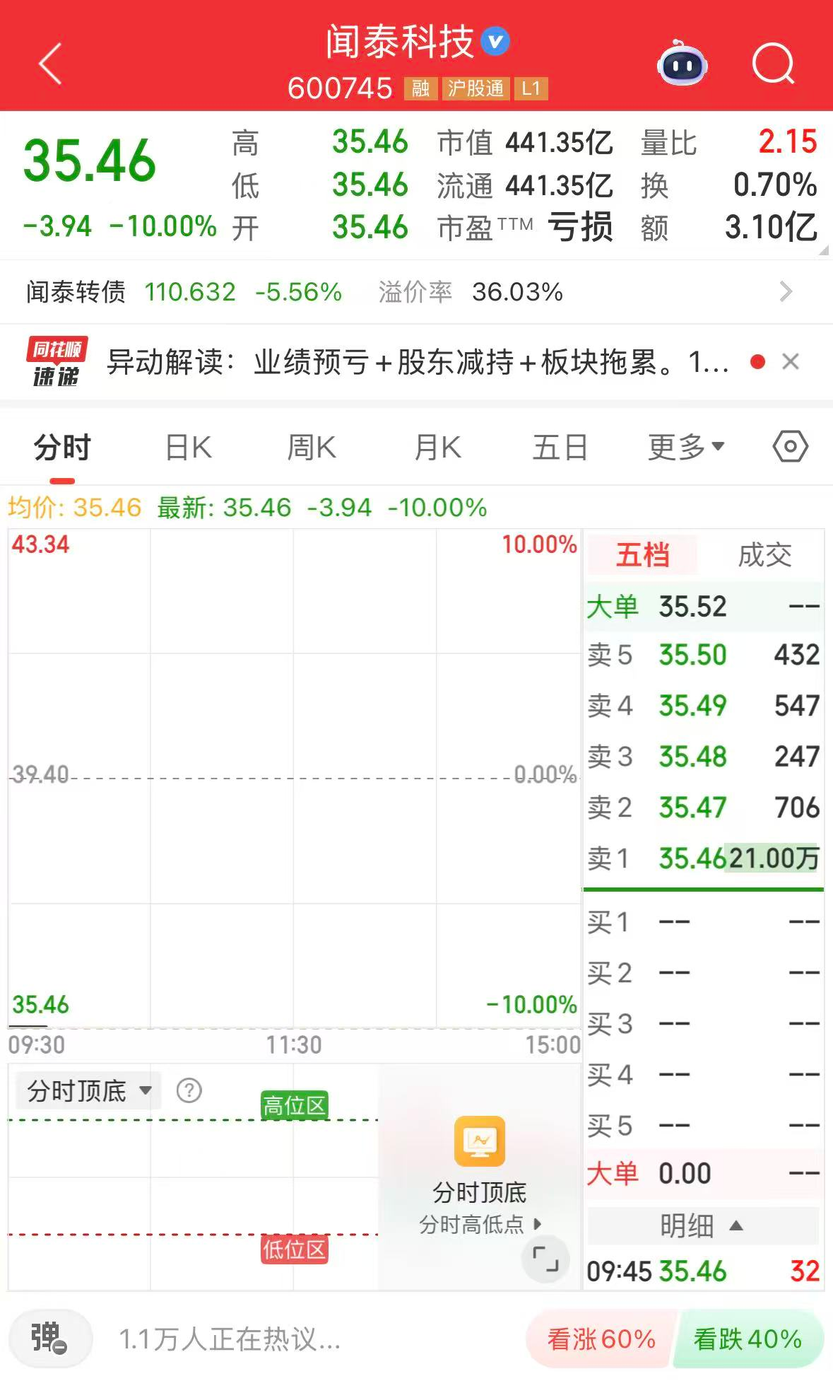This screenshot has width=833, height=1381.
Task: Select the 买3 bid row
Action: tap(704, 1024)
